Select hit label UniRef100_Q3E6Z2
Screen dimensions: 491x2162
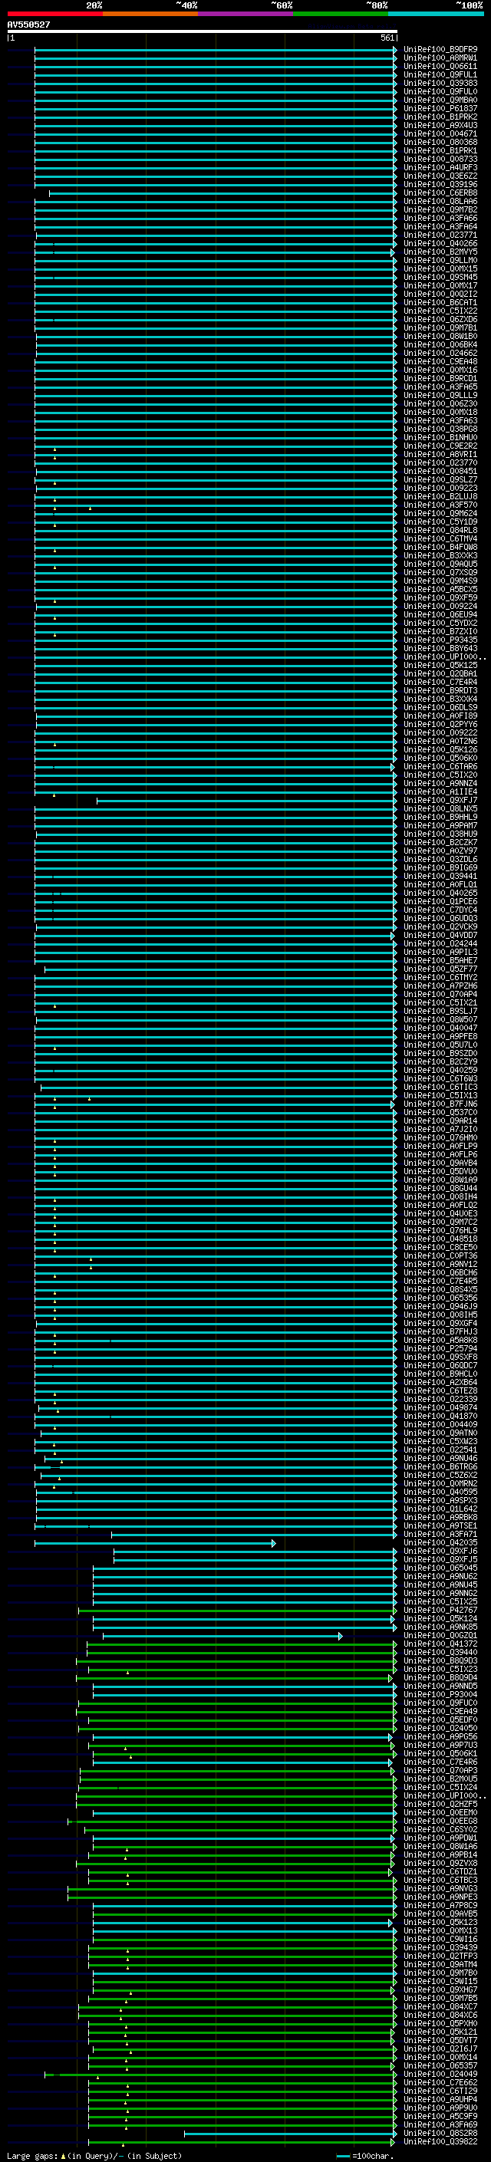point(440,176)
